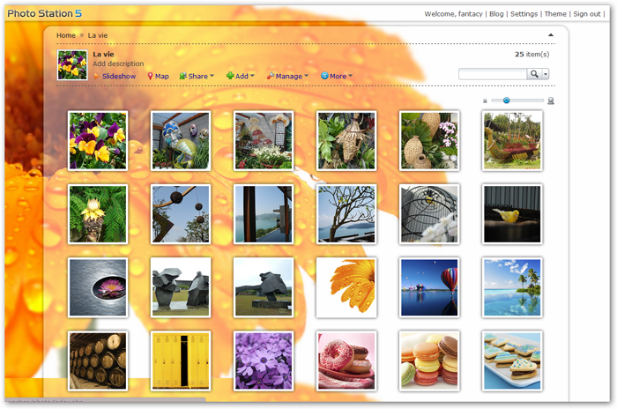617x409 pixels.
Task: Open the lake view through pillars photo
Action: [x=264, y=214]
